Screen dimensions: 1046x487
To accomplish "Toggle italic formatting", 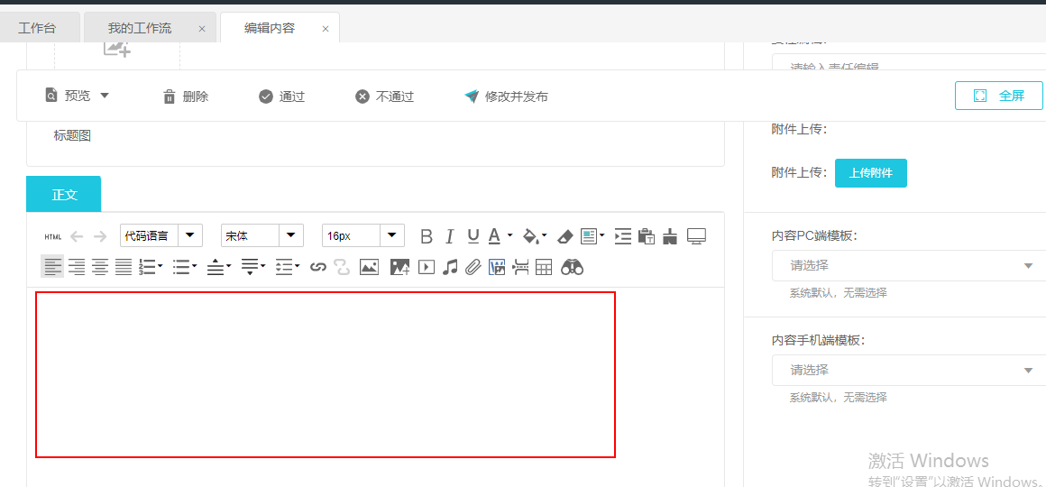I will (450, 236).
